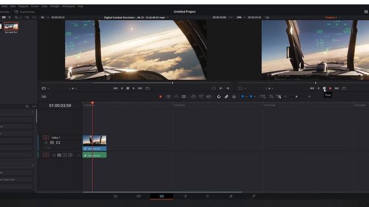Open the source clip name dropdown

click(x=167, y=17)
